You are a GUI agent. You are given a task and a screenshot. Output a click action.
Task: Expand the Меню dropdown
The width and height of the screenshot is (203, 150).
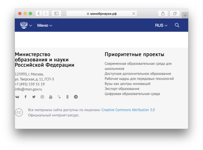click(x=45, y=25)
